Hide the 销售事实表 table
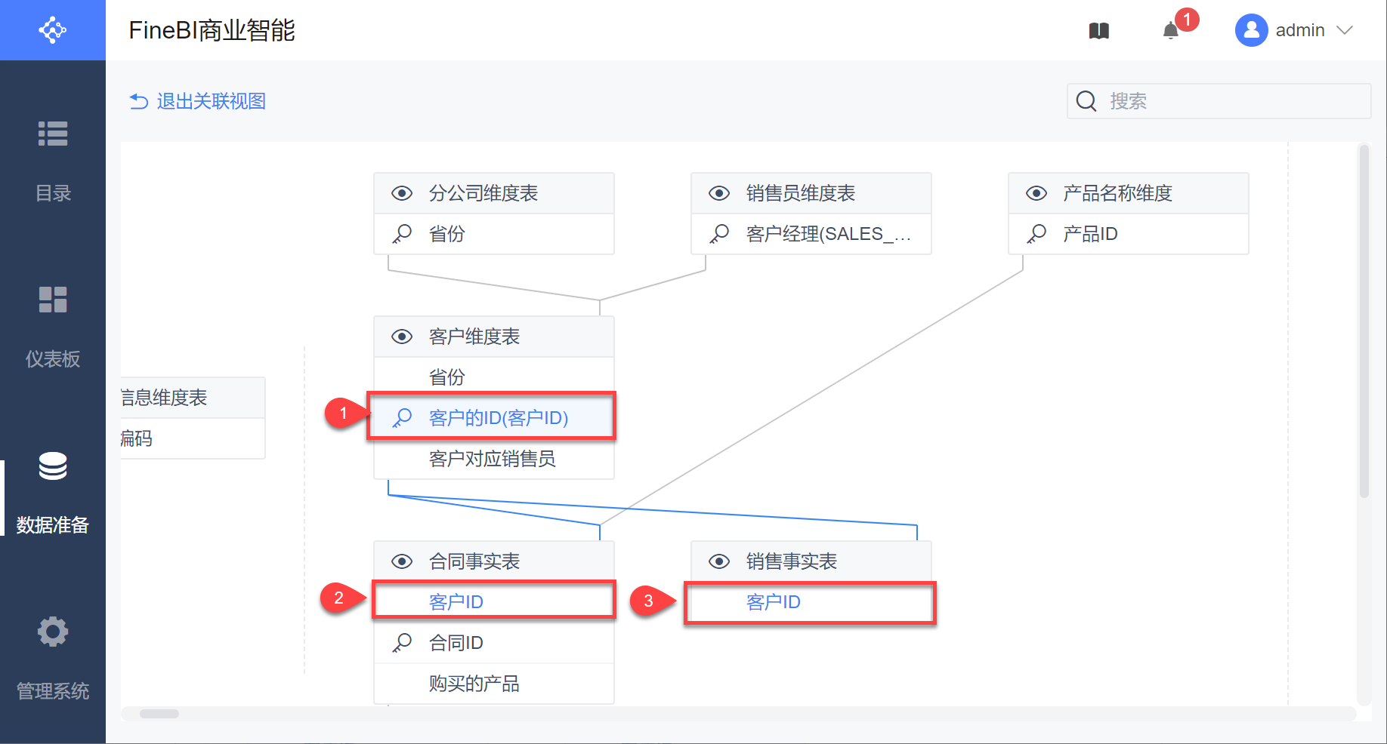1387x744 pixels. (x=719, y=561)
